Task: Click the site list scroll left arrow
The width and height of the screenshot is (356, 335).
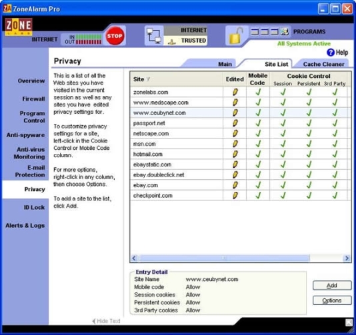Action: pyautogui.click(x=134, y=258)
